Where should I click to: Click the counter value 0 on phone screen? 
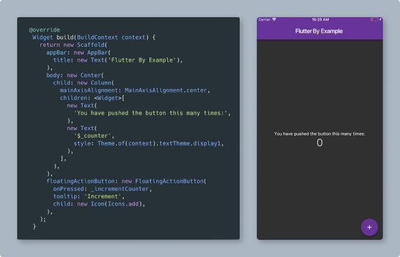tap(320, 142)
